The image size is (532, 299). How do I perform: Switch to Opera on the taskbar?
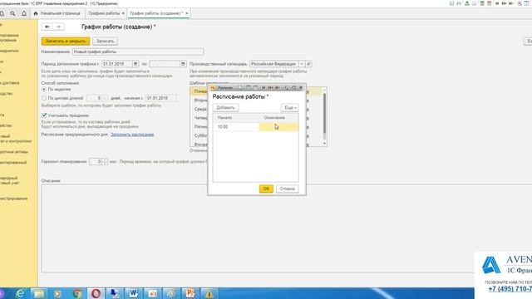96,293
